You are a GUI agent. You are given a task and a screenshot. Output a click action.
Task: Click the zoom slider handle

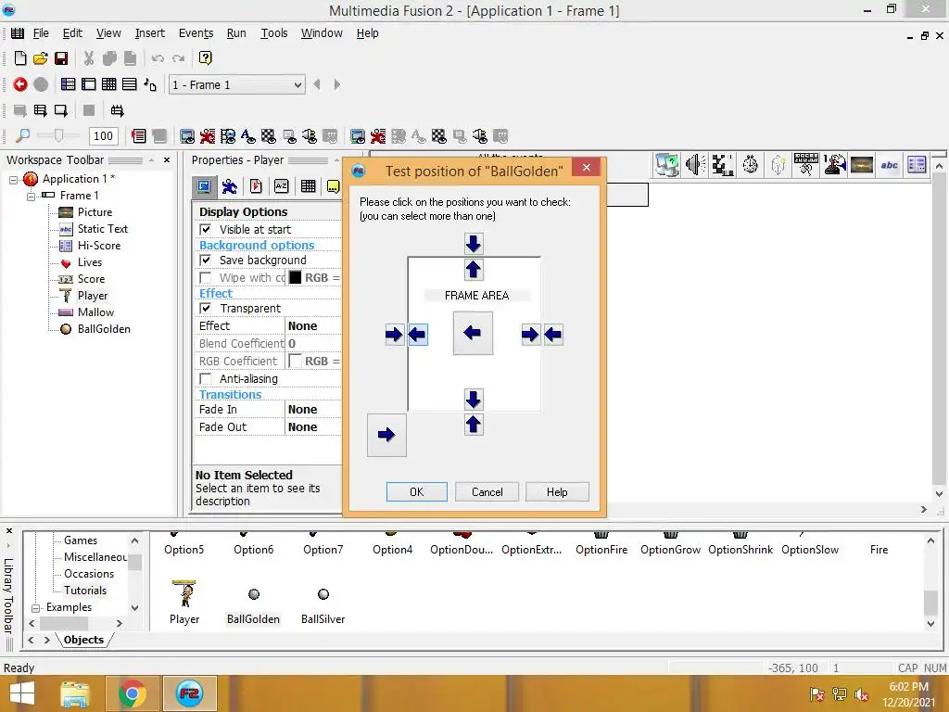point(58,135)
